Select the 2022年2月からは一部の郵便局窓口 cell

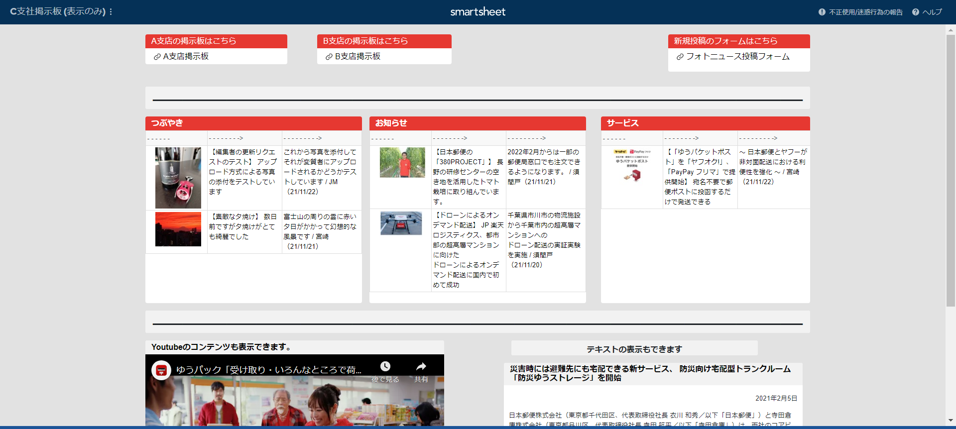click(546, 177)
